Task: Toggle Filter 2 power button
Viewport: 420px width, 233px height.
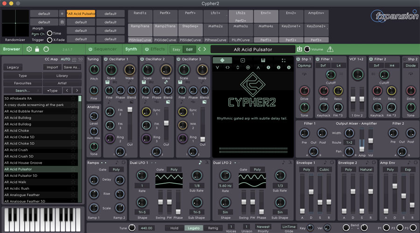Action: click(371, 59)
